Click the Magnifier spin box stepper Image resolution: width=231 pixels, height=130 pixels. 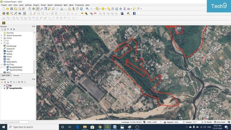[x=184, y=122]
